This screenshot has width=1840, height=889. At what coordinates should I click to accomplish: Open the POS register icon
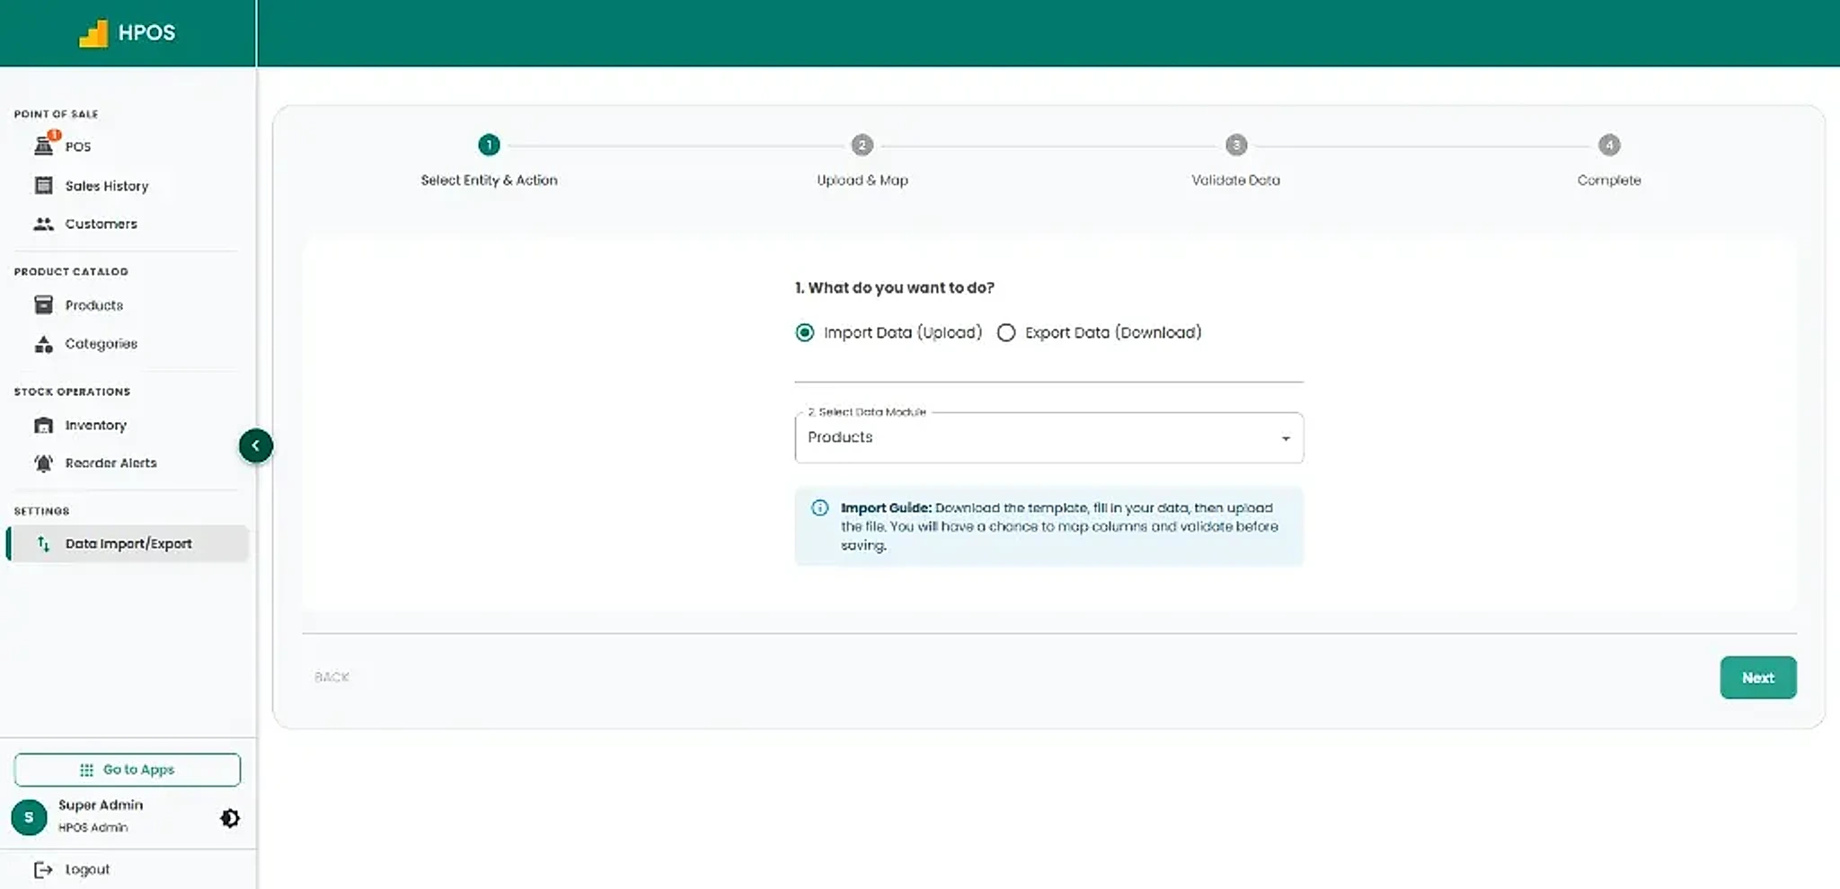coord(44,145)
